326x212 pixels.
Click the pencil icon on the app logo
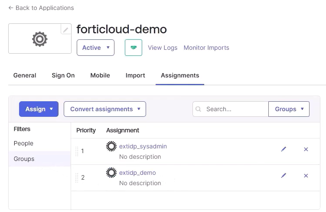click(66, 30)
